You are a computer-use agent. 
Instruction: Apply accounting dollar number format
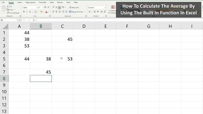(89, 12)
